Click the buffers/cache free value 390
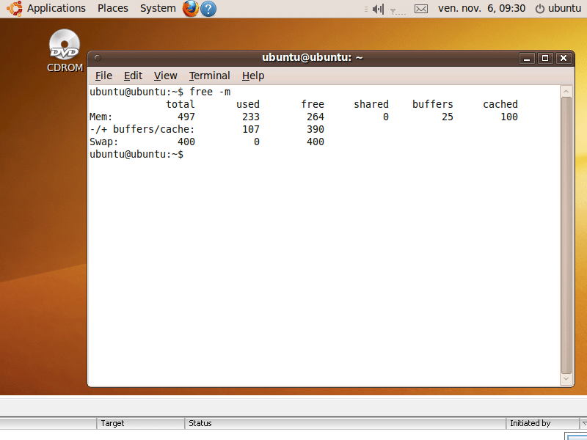 [316, 129]
